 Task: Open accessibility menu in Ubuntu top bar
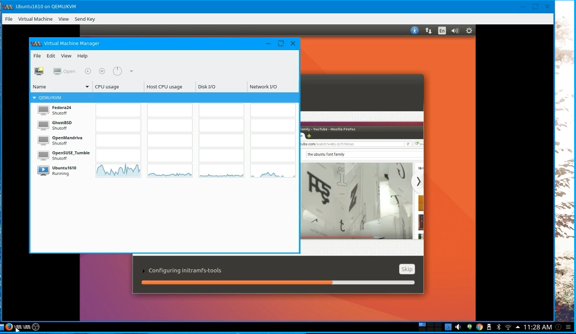[x=414, y=30]
